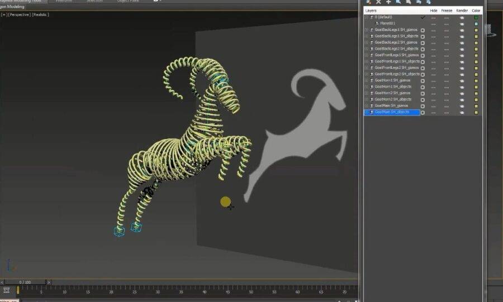Screen dimensions: 503x302
Task: Click the Color column header
Action: click(x=476, y=11)
